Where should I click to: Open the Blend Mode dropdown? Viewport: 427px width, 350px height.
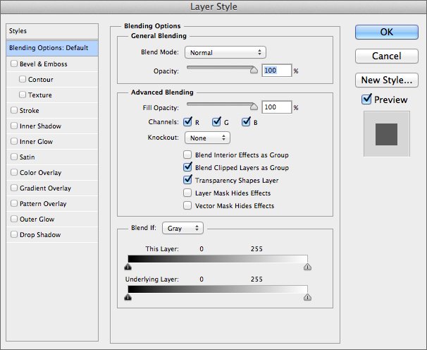[x=225, y=52]
